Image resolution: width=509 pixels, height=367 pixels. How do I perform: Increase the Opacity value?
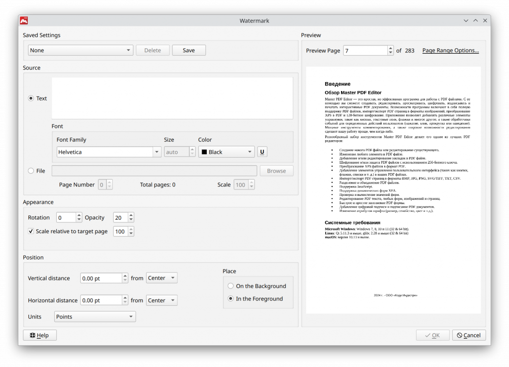pos(130,215)
